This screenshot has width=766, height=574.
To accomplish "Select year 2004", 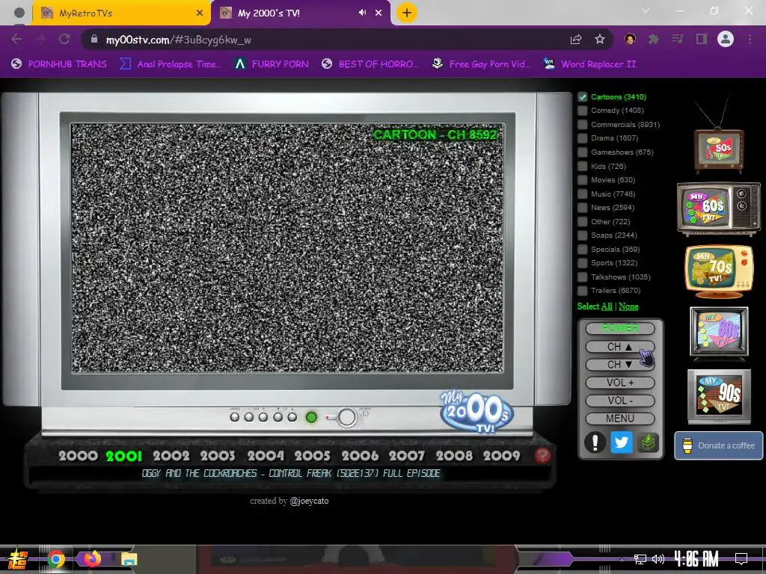I will (266, 456).
